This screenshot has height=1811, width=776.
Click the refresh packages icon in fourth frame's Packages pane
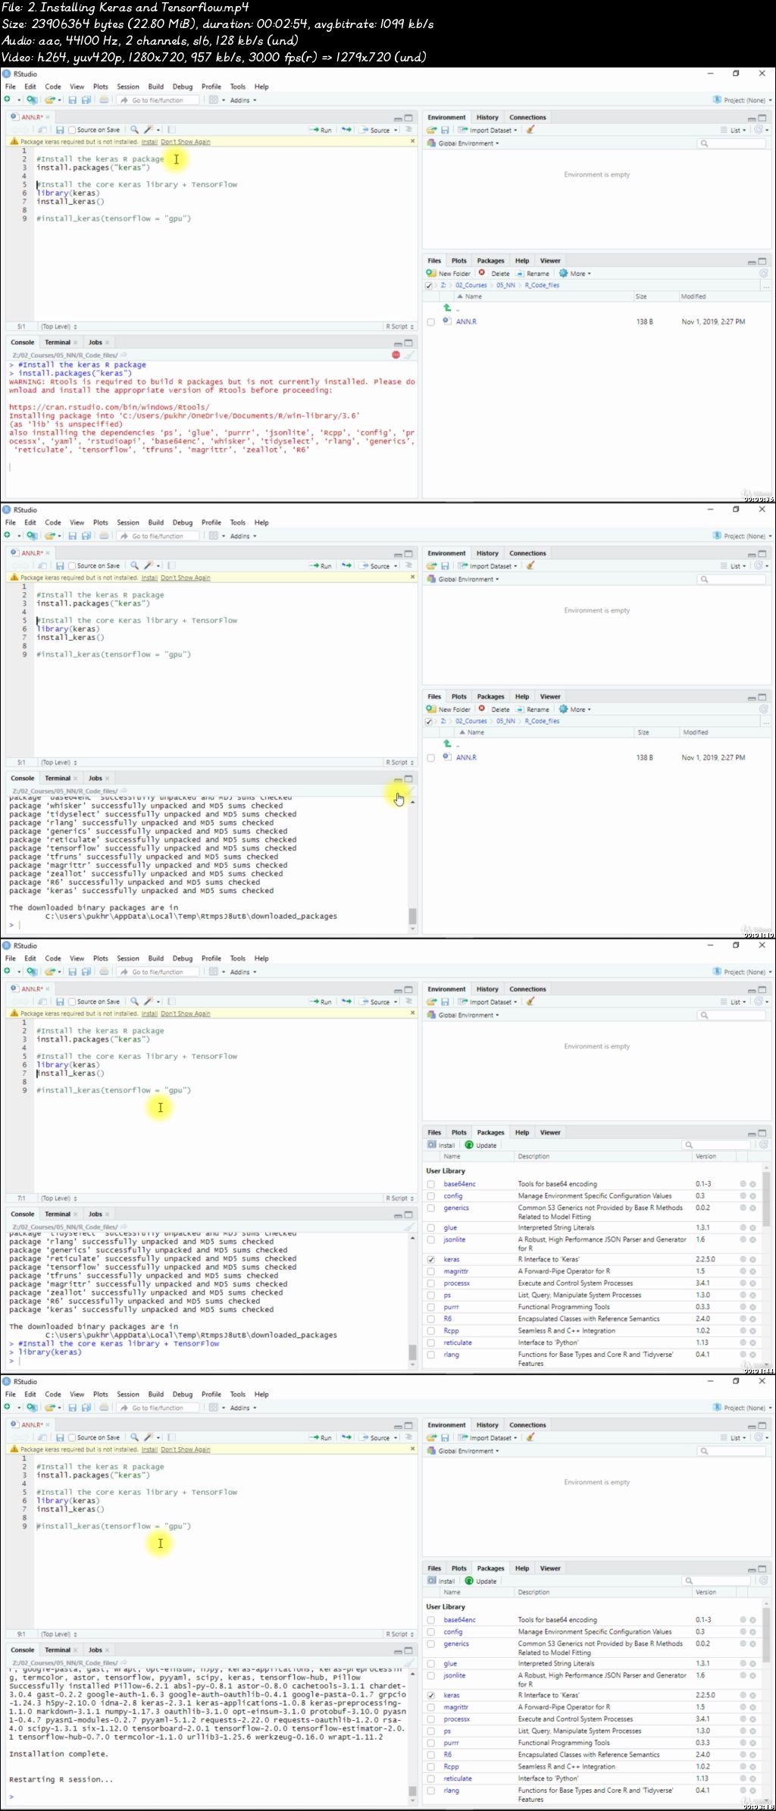coord(763,1581)
